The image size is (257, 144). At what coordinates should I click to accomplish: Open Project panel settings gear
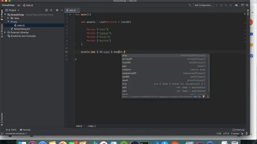click(57, 10)
